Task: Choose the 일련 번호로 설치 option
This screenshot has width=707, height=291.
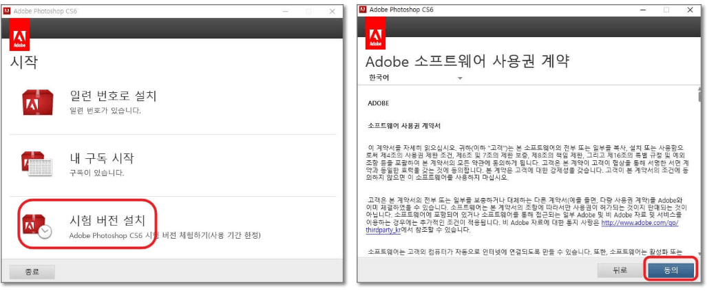Action: (x=113, y=96)
